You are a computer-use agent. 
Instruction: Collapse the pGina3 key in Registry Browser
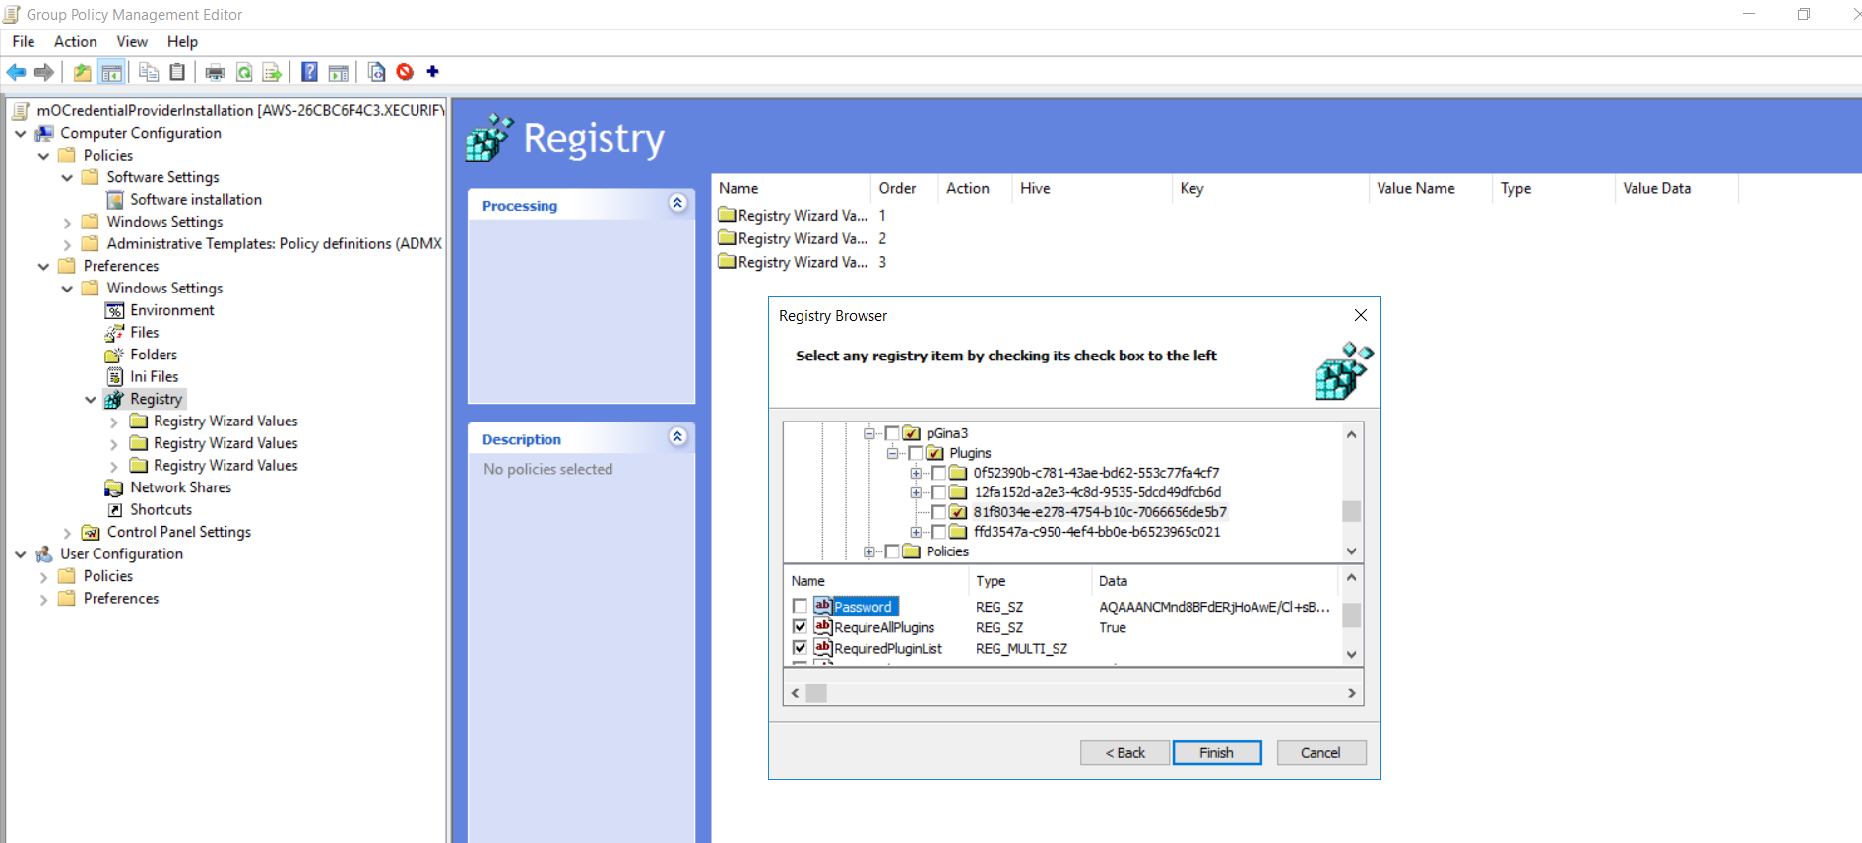click(x=869, y=433)
